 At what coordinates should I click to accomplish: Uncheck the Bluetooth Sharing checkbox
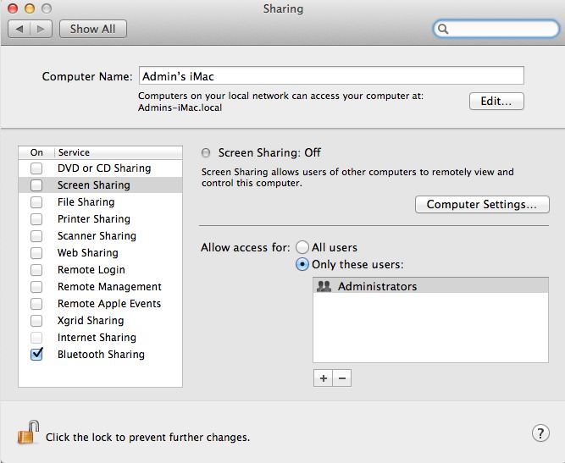[x=36, y=355]
